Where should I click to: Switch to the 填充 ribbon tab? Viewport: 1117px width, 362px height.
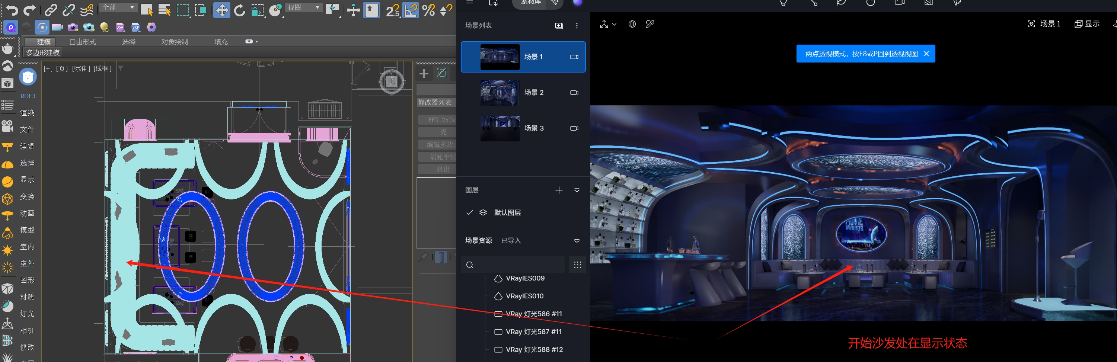coord(221,42)
